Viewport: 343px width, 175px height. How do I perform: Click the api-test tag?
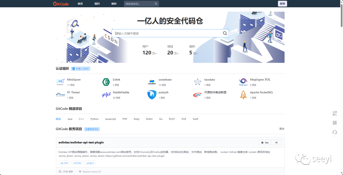pos(64,163)
